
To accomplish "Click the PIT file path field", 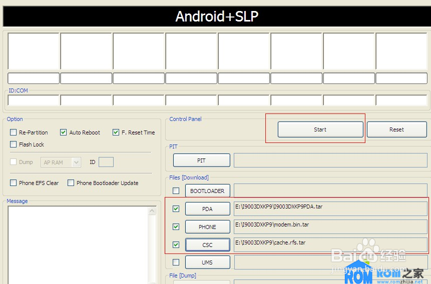I will 330,160.
